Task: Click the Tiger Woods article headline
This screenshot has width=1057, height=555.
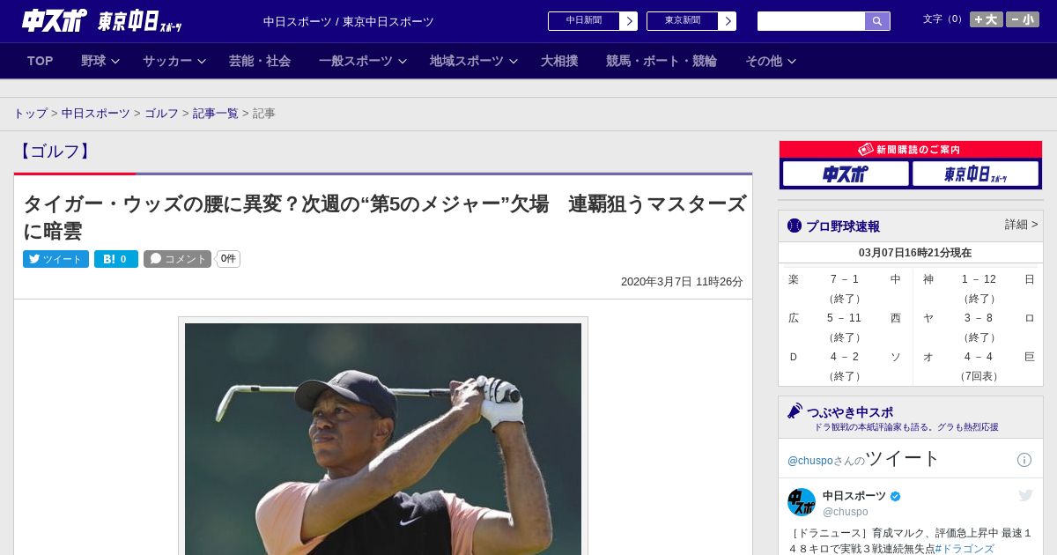Action: pyautogui.click(x=384, y=217)
